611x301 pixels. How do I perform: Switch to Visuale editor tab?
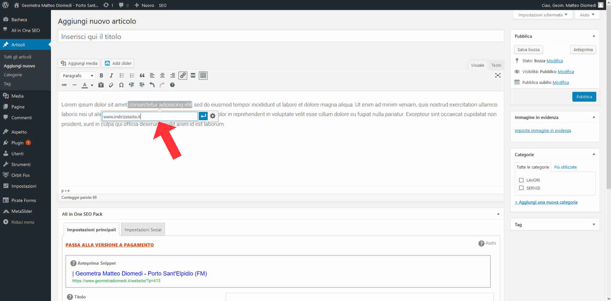tap(477, 65)
